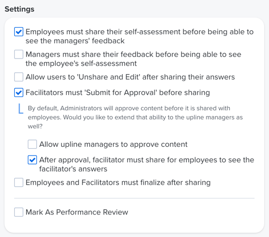Enable Employees and Facilitators must finalize checkbox
This screenshot has width=269, height=237.
click(19, 182)
